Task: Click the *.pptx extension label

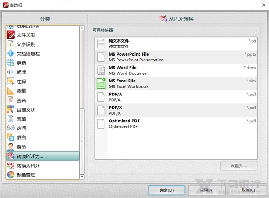Action: (x=250, y=54)
